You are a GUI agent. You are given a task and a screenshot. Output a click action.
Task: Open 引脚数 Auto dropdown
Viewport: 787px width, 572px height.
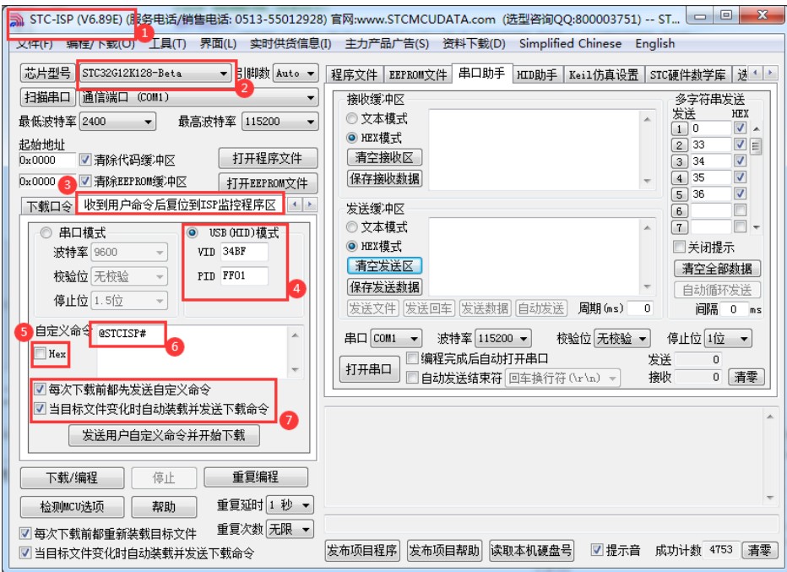pyautogui.click(x=296, y=74)
